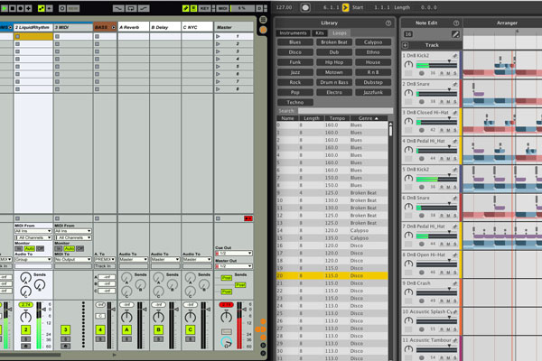The height and width of the screenshot is (361, 542).
Task: Click the edit icon on 2 DnB Snare
Action: pyautogui.click(x=455, y=84)
